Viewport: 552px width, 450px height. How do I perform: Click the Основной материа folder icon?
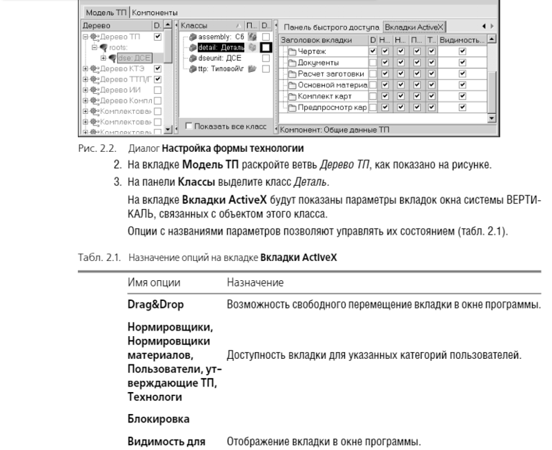(x=292, y=86)
